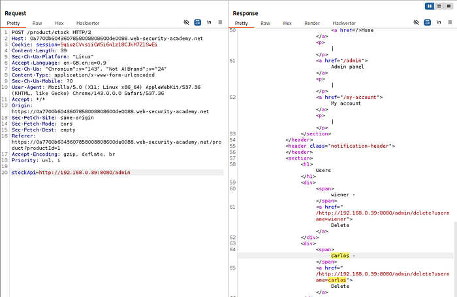457x297 pixels.
Task: Click the Home link text in response
Action: pyautogui.click(x=367, y=30)
